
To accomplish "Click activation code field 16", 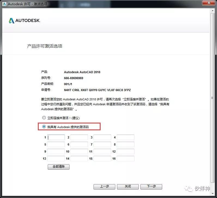I will 125,159.
